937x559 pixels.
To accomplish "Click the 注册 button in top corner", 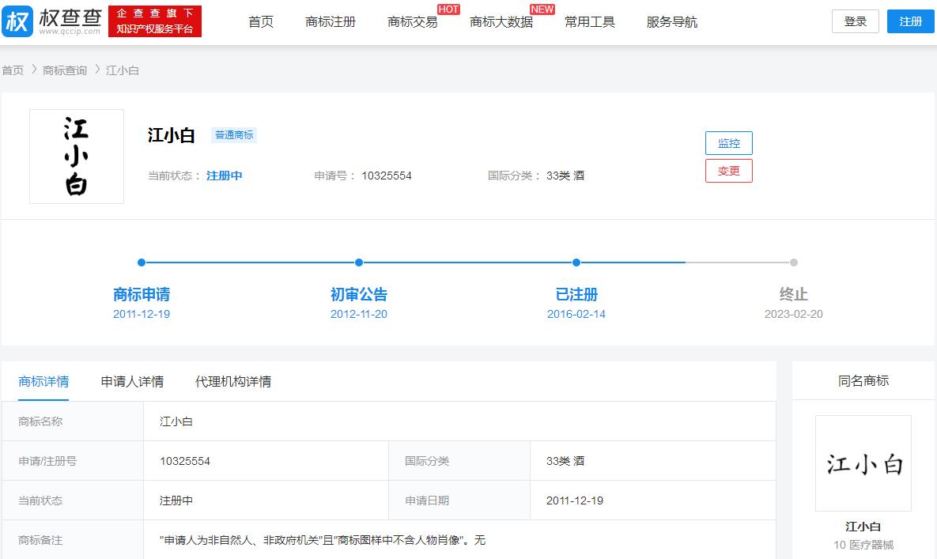I will [910, 21].
